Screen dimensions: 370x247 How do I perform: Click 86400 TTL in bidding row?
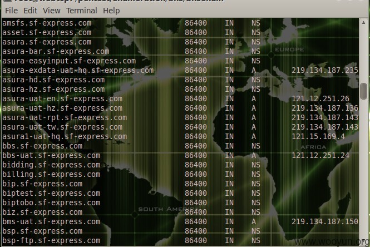[196, 165]
